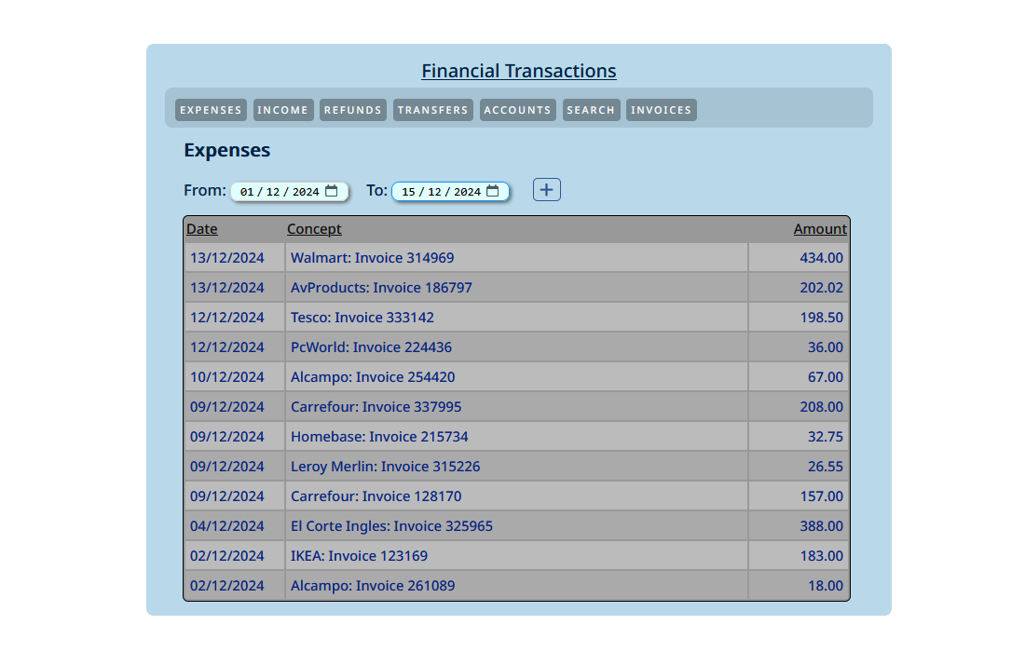
Task: Switch to the Expenses tab
Action: coord(211,110)
